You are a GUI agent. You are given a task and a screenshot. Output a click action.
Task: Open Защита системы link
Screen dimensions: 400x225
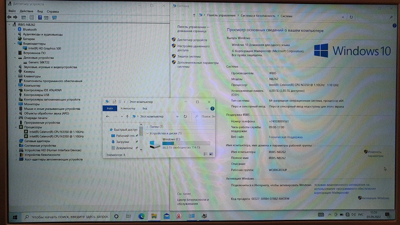[x=189, y=56]
